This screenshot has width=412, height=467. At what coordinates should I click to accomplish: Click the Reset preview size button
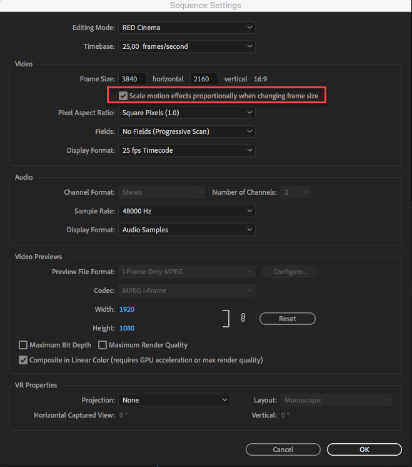[288, 319]
